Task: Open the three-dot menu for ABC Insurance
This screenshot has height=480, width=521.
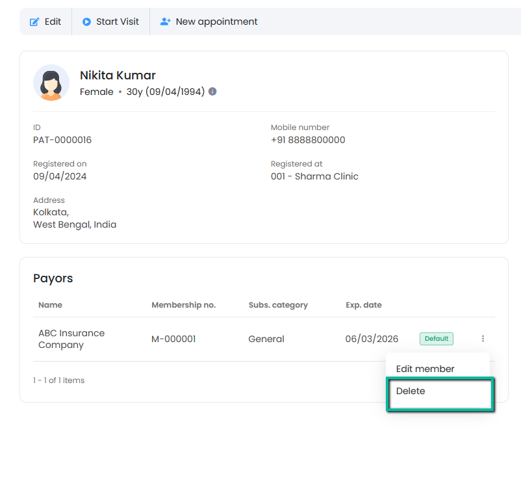Action: point(483,339)
